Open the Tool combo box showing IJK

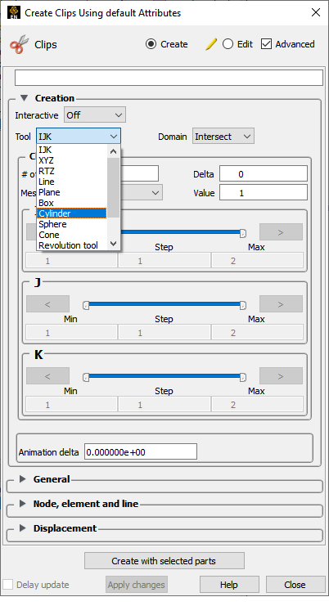pos(79,137)
